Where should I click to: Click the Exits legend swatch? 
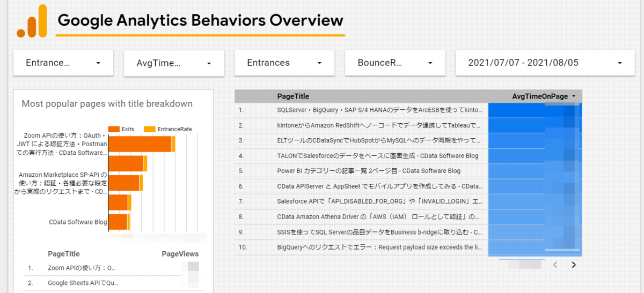[113, 129]
